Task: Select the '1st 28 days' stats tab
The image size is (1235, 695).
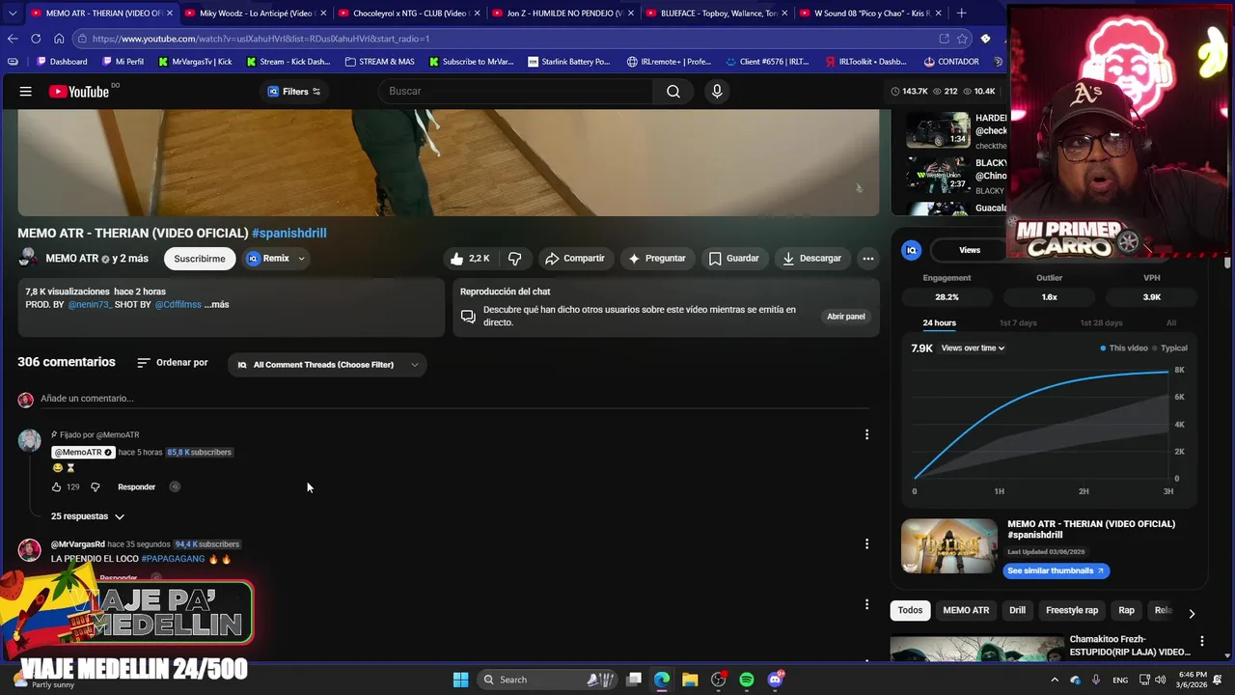Action: (1101, 323)
